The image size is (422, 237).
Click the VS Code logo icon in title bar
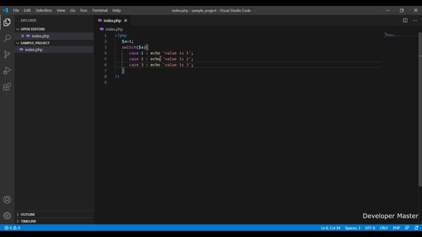click(5, 11)
